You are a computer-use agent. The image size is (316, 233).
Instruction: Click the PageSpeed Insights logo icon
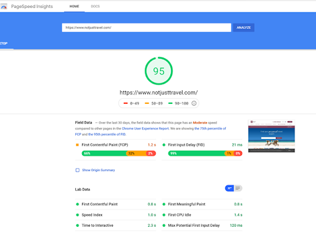4,7
